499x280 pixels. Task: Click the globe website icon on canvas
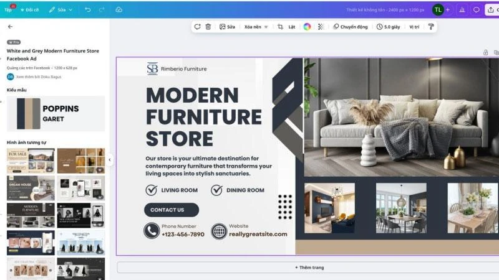(219, 231)
